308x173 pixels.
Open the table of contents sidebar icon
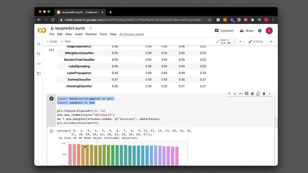38,44
